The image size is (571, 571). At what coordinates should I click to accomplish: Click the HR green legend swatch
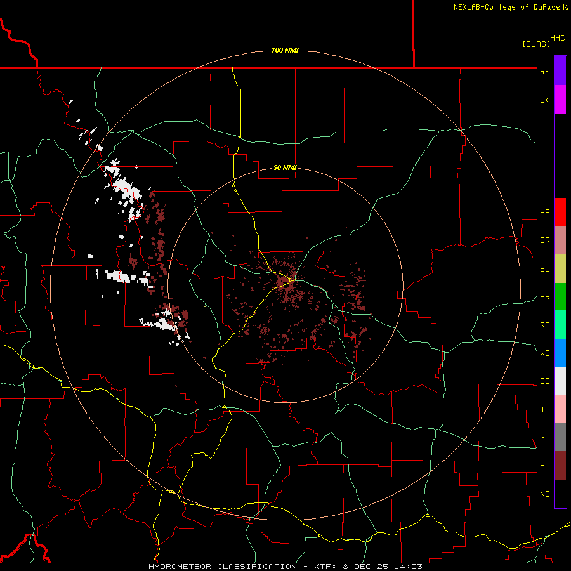coord(560,297)
